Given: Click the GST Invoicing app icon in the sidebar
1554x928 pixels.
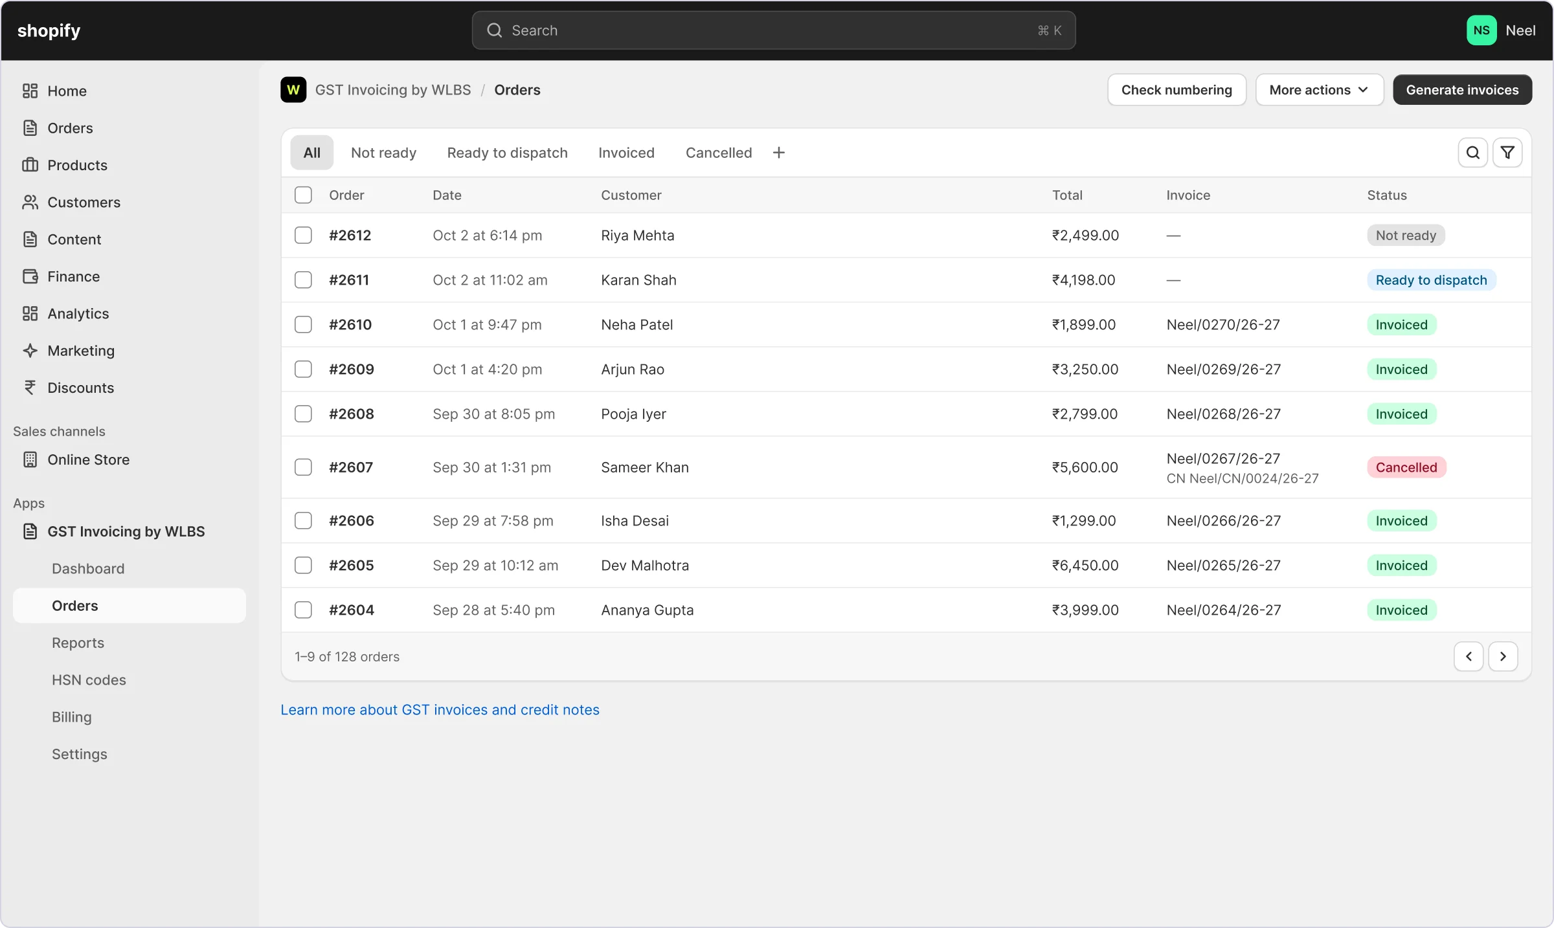Looking at the screenshot, I should (30, 531).
